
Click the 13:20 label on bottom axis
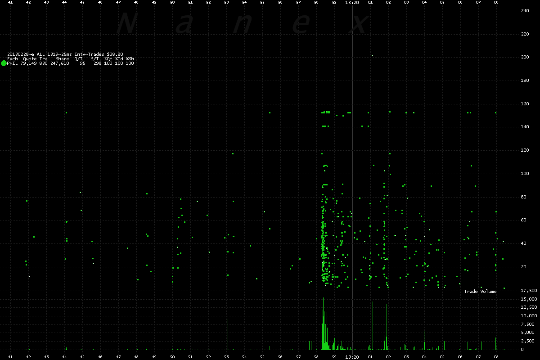pos(352,356)
